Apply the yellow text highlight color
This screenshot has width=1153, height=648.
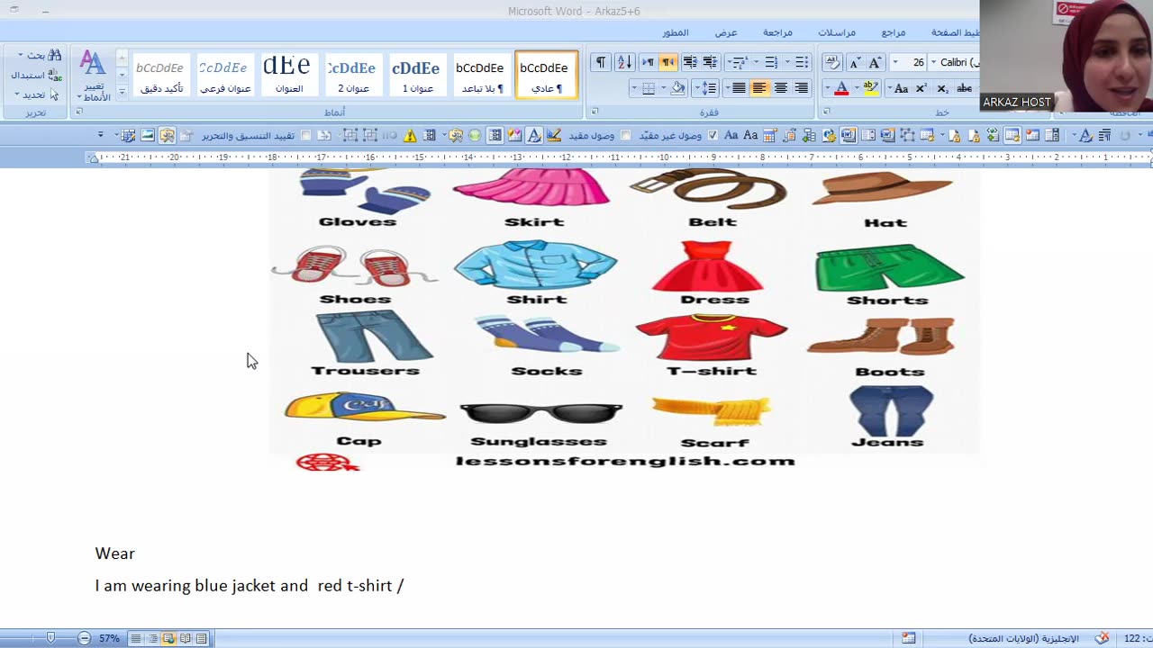pos(870,88)
